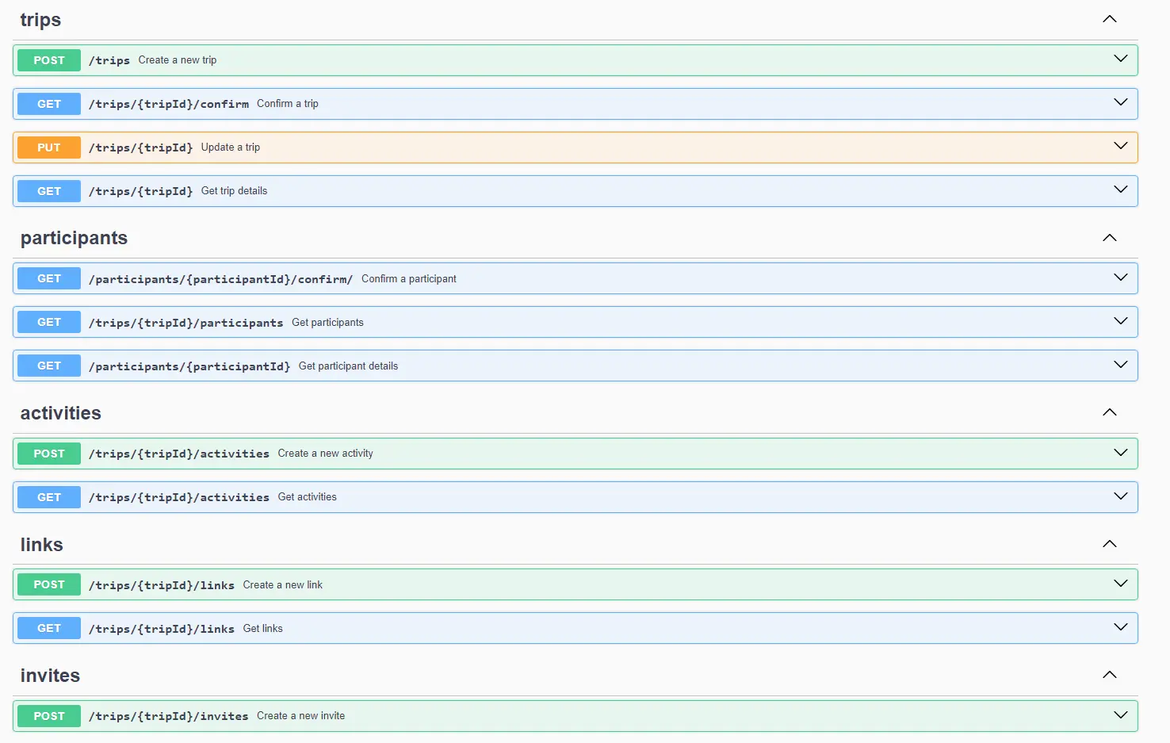Open the /trips/{tripId}/links path in GET row
Viewport: 1170px width, 743px height.
tap(162, 629)
